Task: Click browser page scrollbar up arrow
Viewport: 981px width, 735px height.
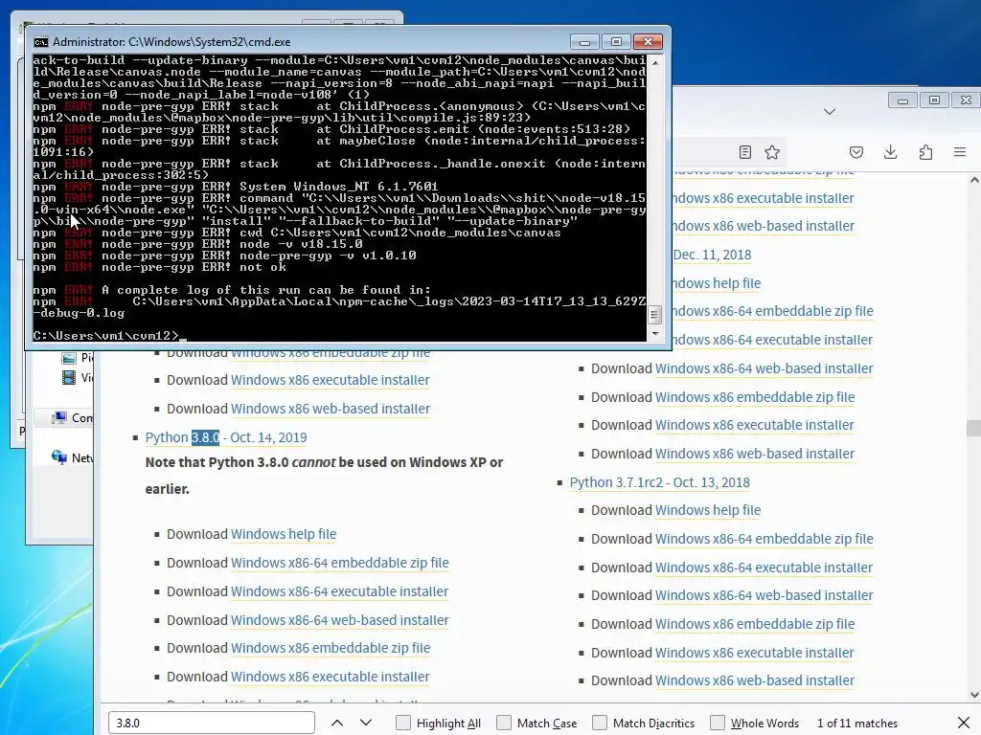Action: pyautogui.click(x=973, y=180)
